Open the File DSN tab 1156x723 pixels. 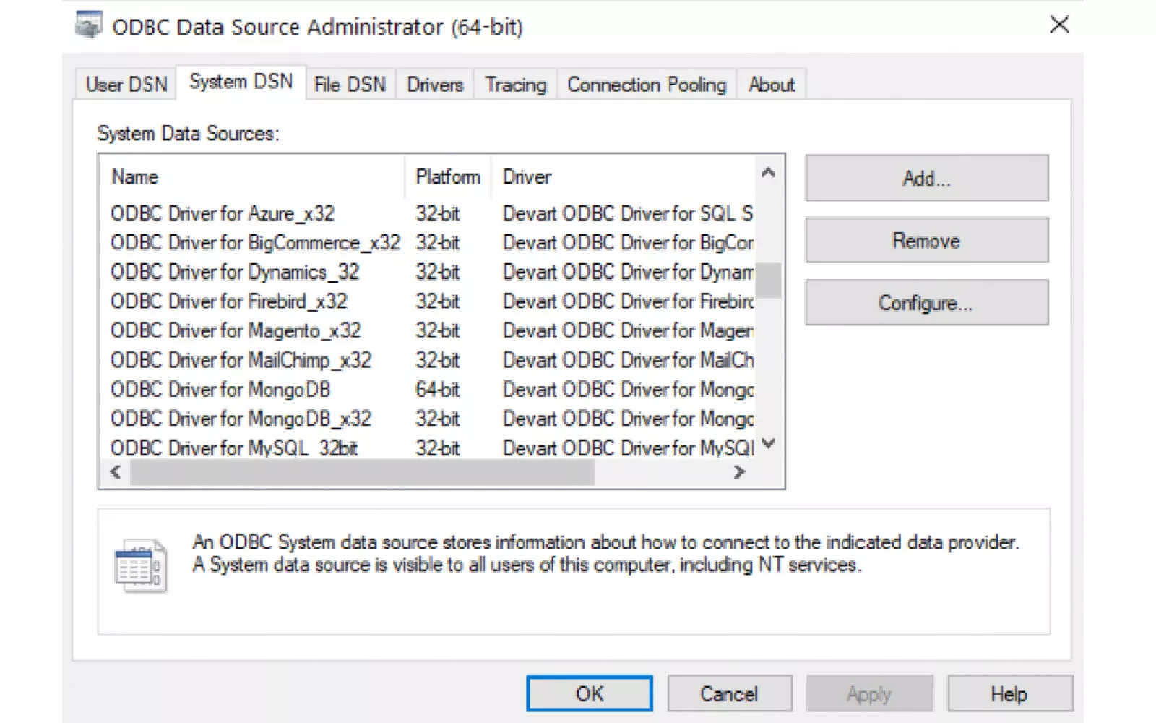(350, 85)
